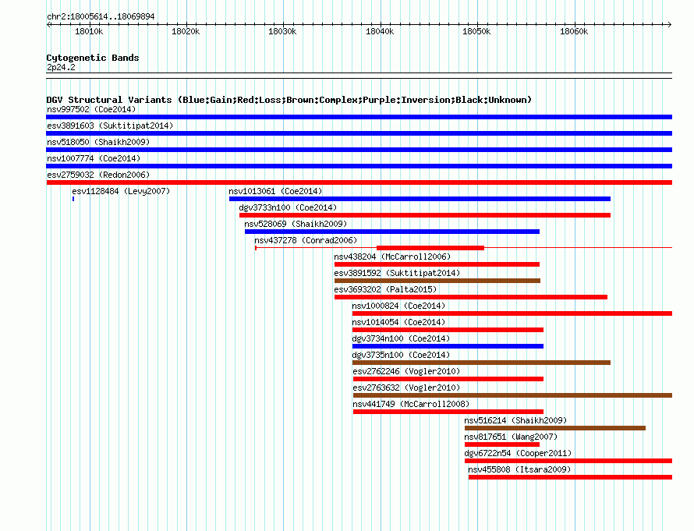Select the brown bar under dgv3735n100
694x531 pixels.
482,363
